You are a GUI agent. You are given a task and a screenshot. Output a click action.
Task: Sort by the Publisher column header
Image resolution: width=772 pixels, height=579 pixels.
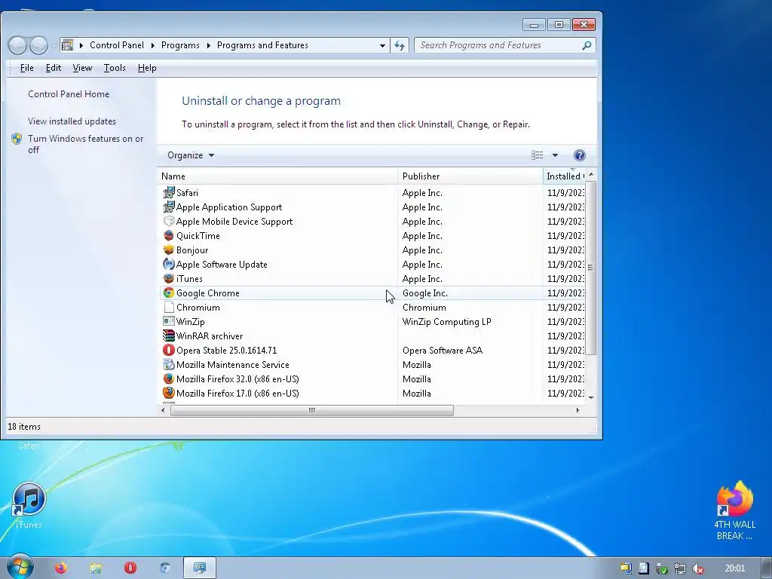[x=470, y=176]
